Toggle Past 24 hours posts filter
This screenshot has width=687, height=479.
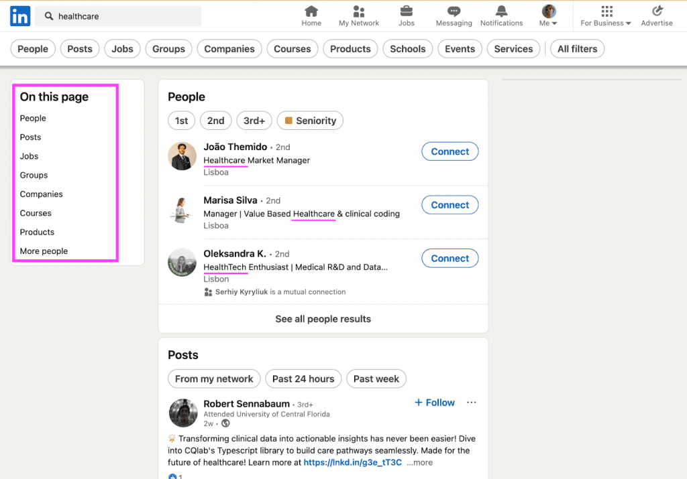[303, 379]
